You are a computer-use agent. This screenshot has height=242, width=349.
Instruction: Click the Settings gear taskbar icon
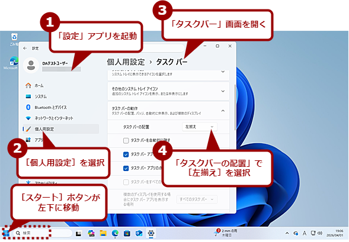coord(151,233)
